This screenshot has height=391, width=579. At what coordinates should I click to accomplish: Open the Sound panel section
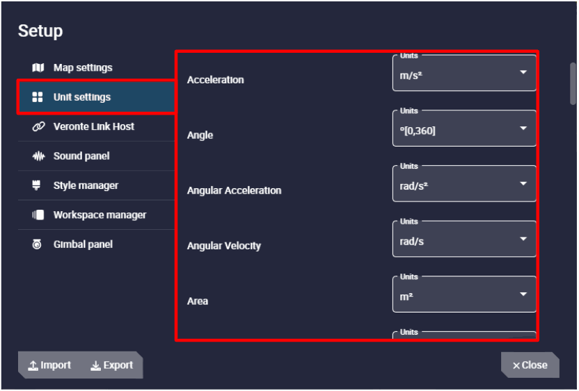pyautogui.click(x=81, y=156)
